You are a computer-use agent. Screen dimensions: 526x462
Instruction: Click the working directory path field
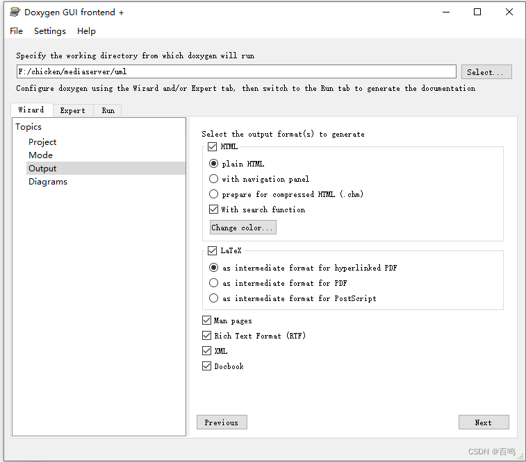point(236,71)
